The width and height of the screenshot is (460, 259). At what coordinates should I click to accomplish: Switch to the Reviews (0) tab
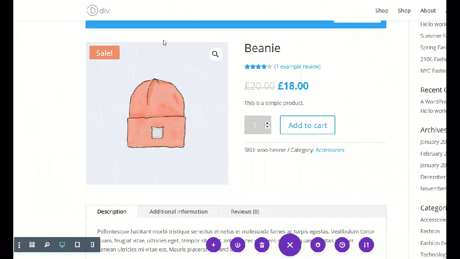(x=245, y=212)
